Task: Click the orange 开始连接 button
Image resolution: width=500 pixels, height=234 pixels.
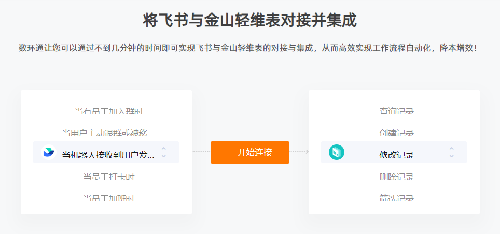Action: tap(250, 153)
